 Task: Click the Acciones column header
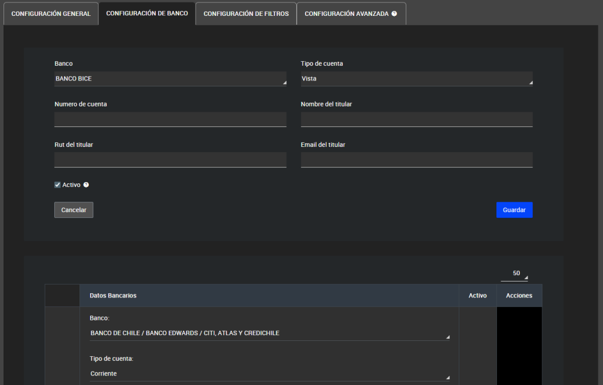pos(519,296)
